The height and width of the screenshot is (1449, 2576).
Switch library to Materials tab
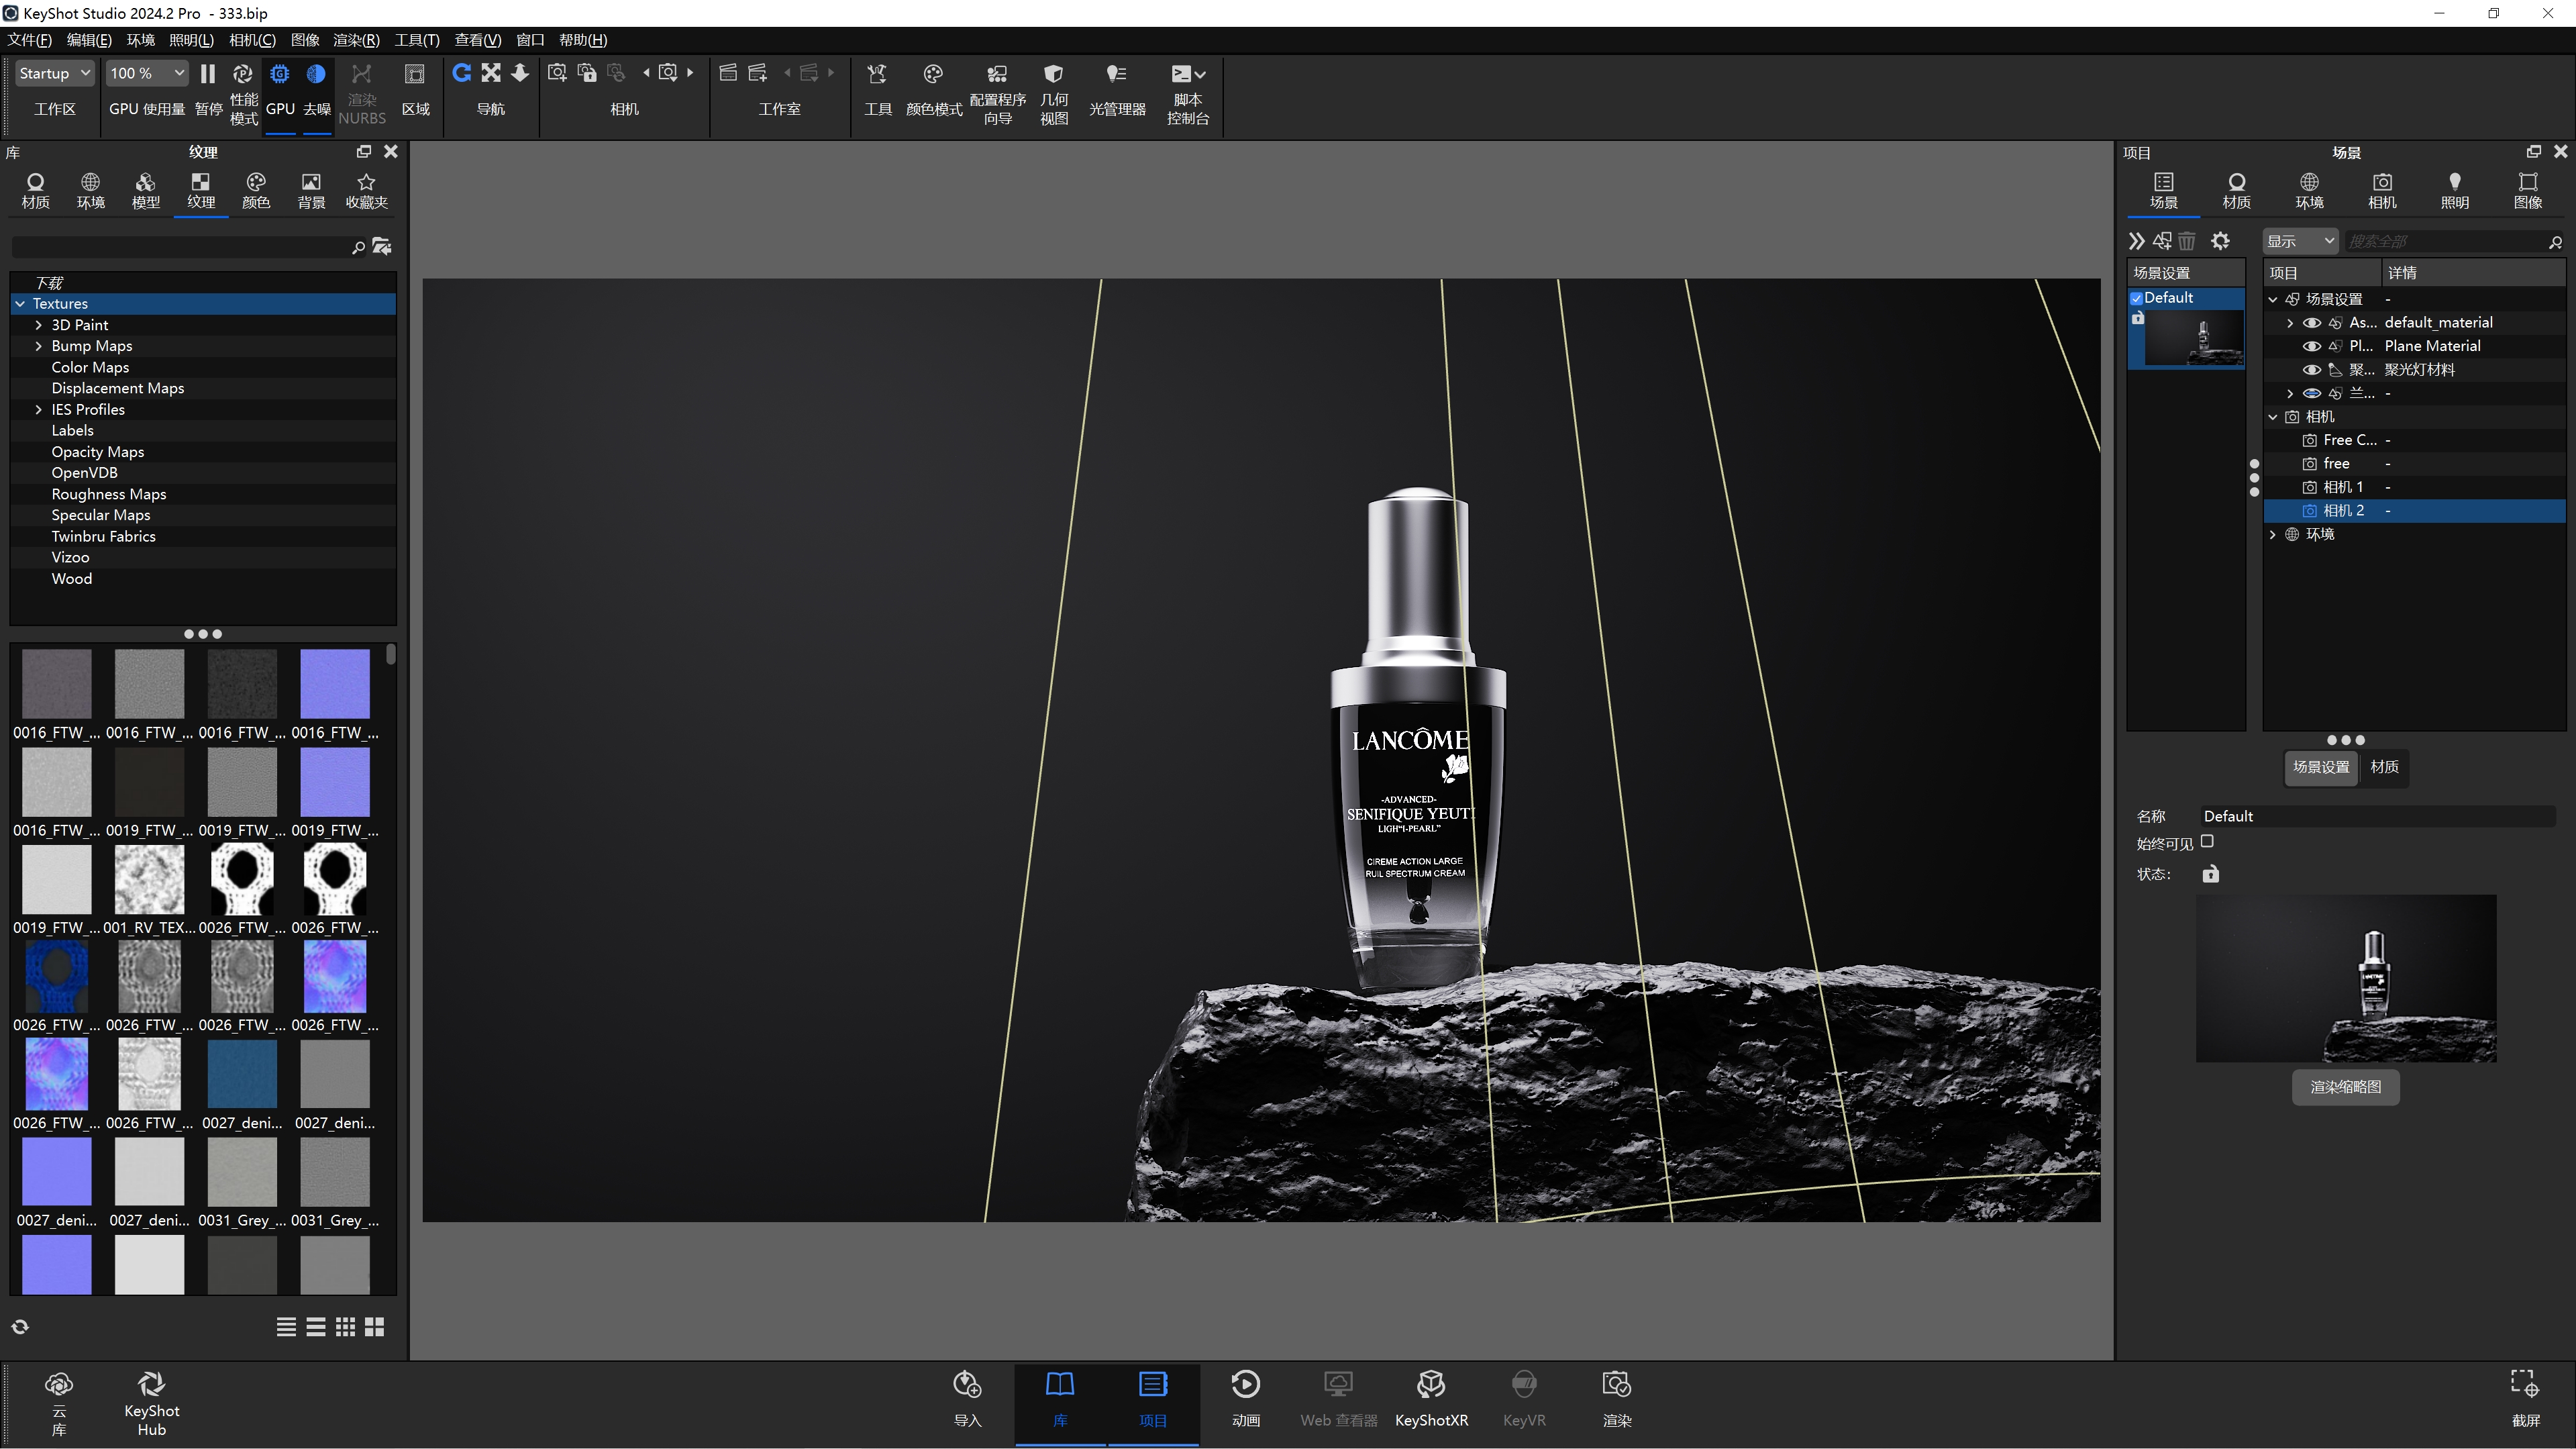click(36, 190)
